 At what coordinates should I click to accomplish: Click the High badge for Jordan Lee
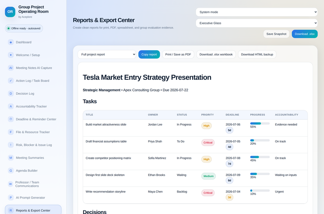(x=207, y=126)
